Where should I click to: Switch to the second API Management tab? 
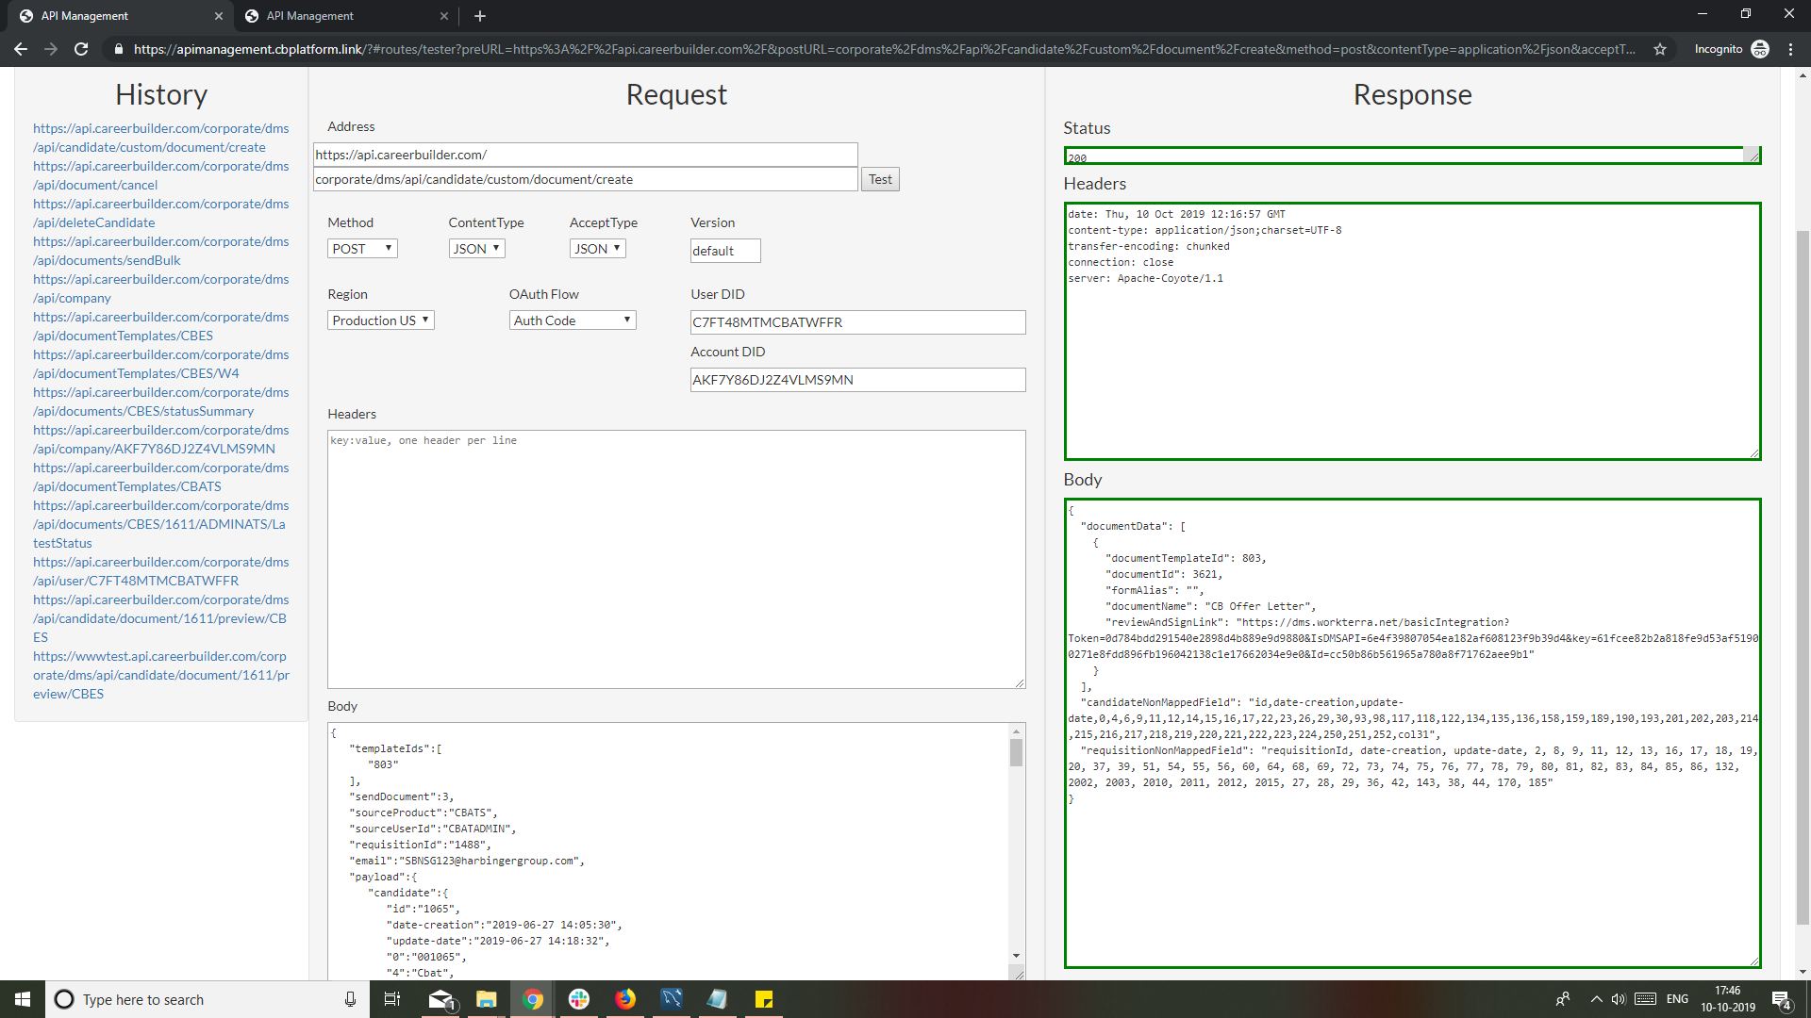[344, 16]
